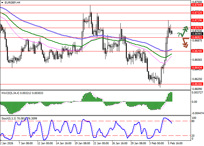Select the 0.87320 resistance level label
This screenshot has width=204, height=146.
[x=197, y=13]
